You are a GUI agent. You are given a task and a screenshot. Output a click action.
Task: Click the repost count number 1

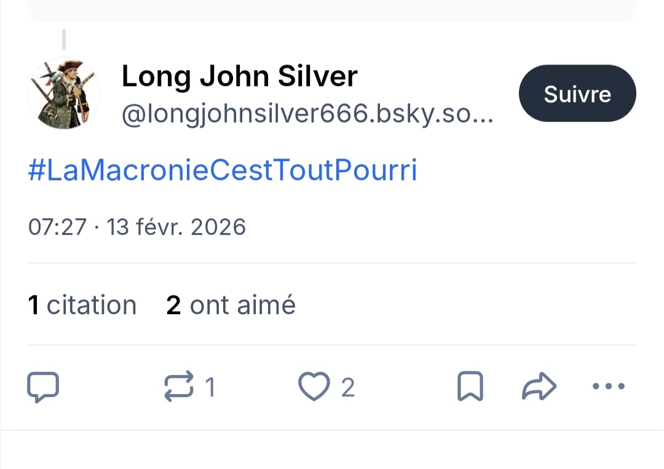(x=210, y=388)
